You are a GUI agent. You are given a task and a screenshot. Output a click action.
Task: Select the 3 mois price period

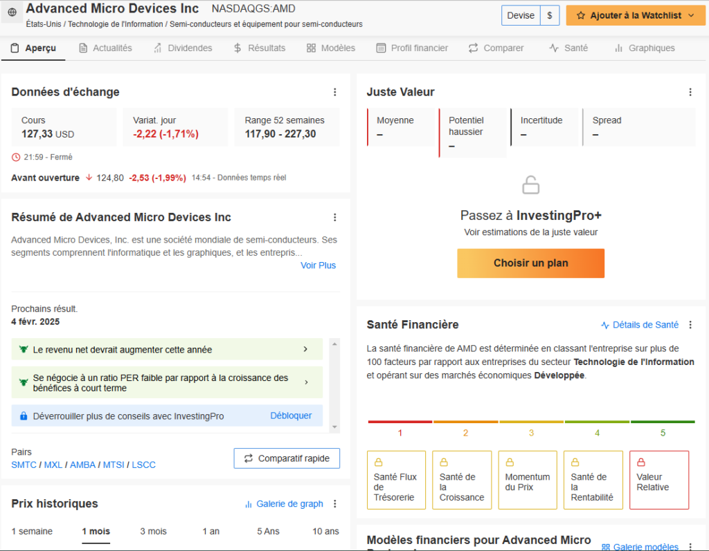click(x=153, y=531)
